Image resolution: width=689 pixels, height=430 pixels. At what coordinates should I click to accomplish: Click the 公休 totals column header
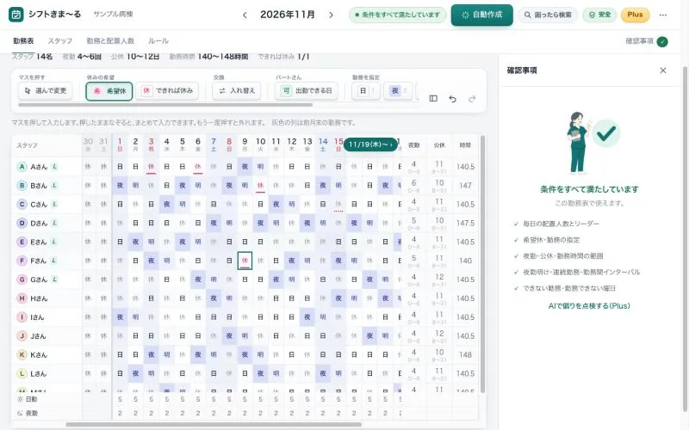439,145
